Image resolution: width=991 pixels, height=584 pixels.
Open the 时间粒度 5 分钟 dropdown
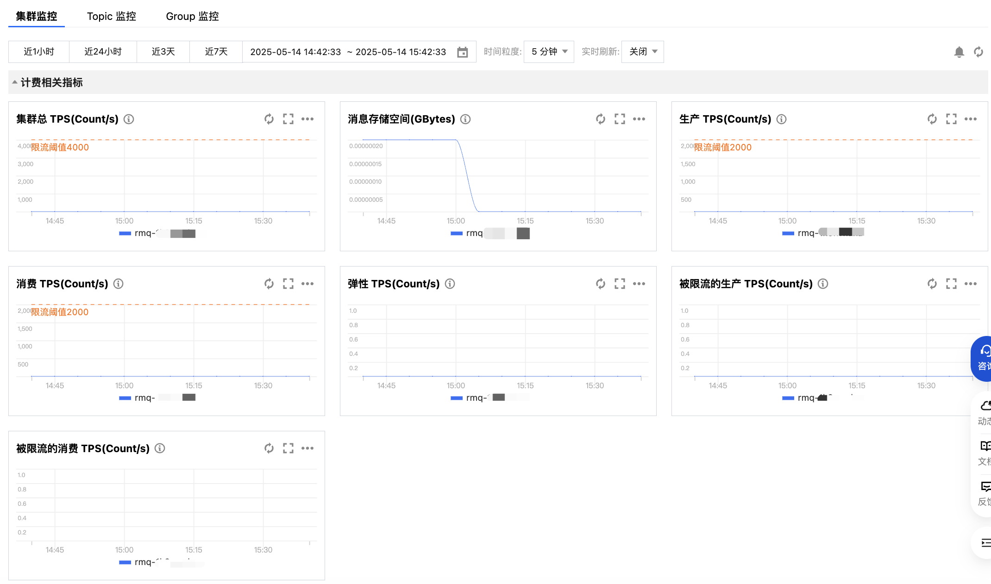point(549,52)
